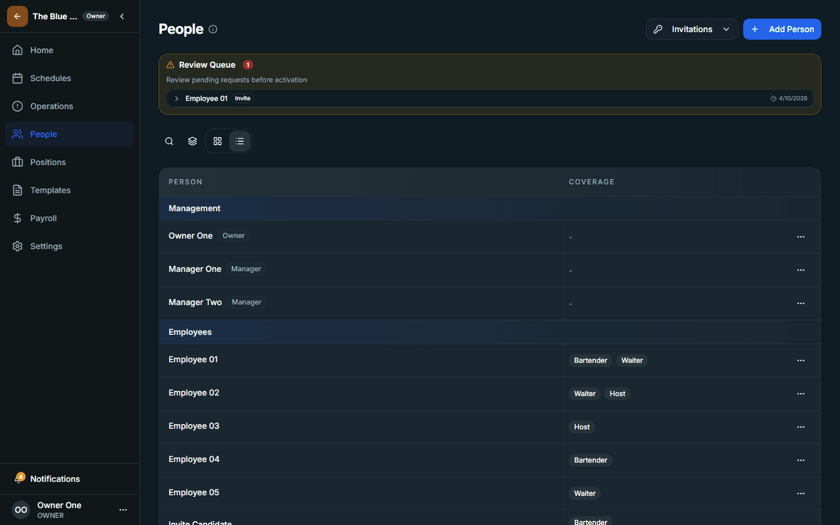Viewport: 840px width, 525px height.
Task: Open the more options for Employee 02
Action: [x=801, y=394]
